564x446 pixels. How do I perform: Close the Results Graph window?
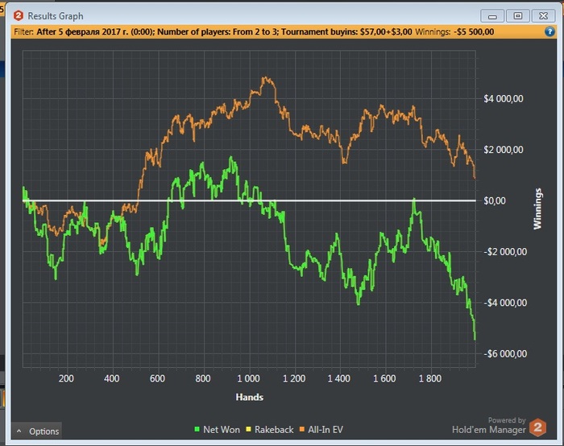coord(543,16)
